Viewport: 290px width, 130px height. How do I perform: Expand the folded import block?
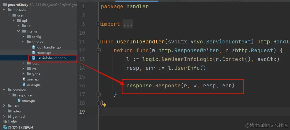pos(99,24)
